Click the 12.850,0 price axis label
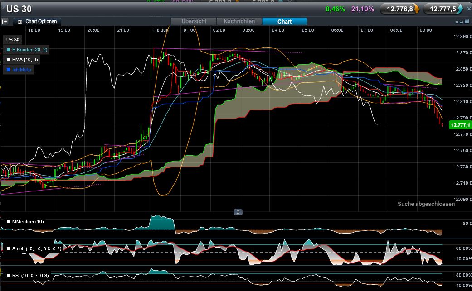472x291 pixels. pyautogui.click(x=462, y=69)
